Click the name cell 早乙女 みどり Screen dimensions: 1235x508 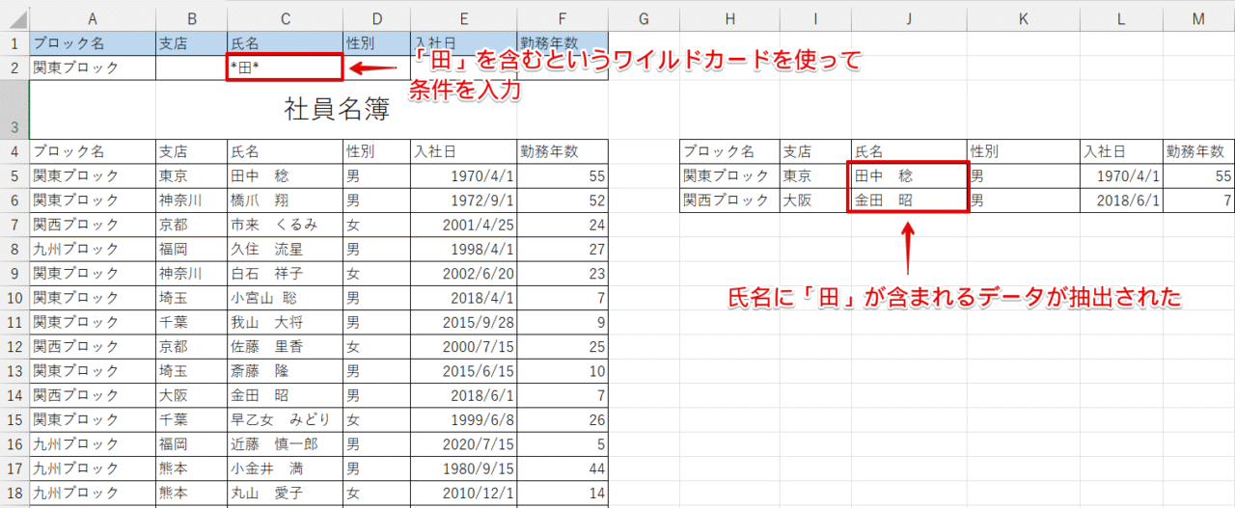click(x=285, y=419)
